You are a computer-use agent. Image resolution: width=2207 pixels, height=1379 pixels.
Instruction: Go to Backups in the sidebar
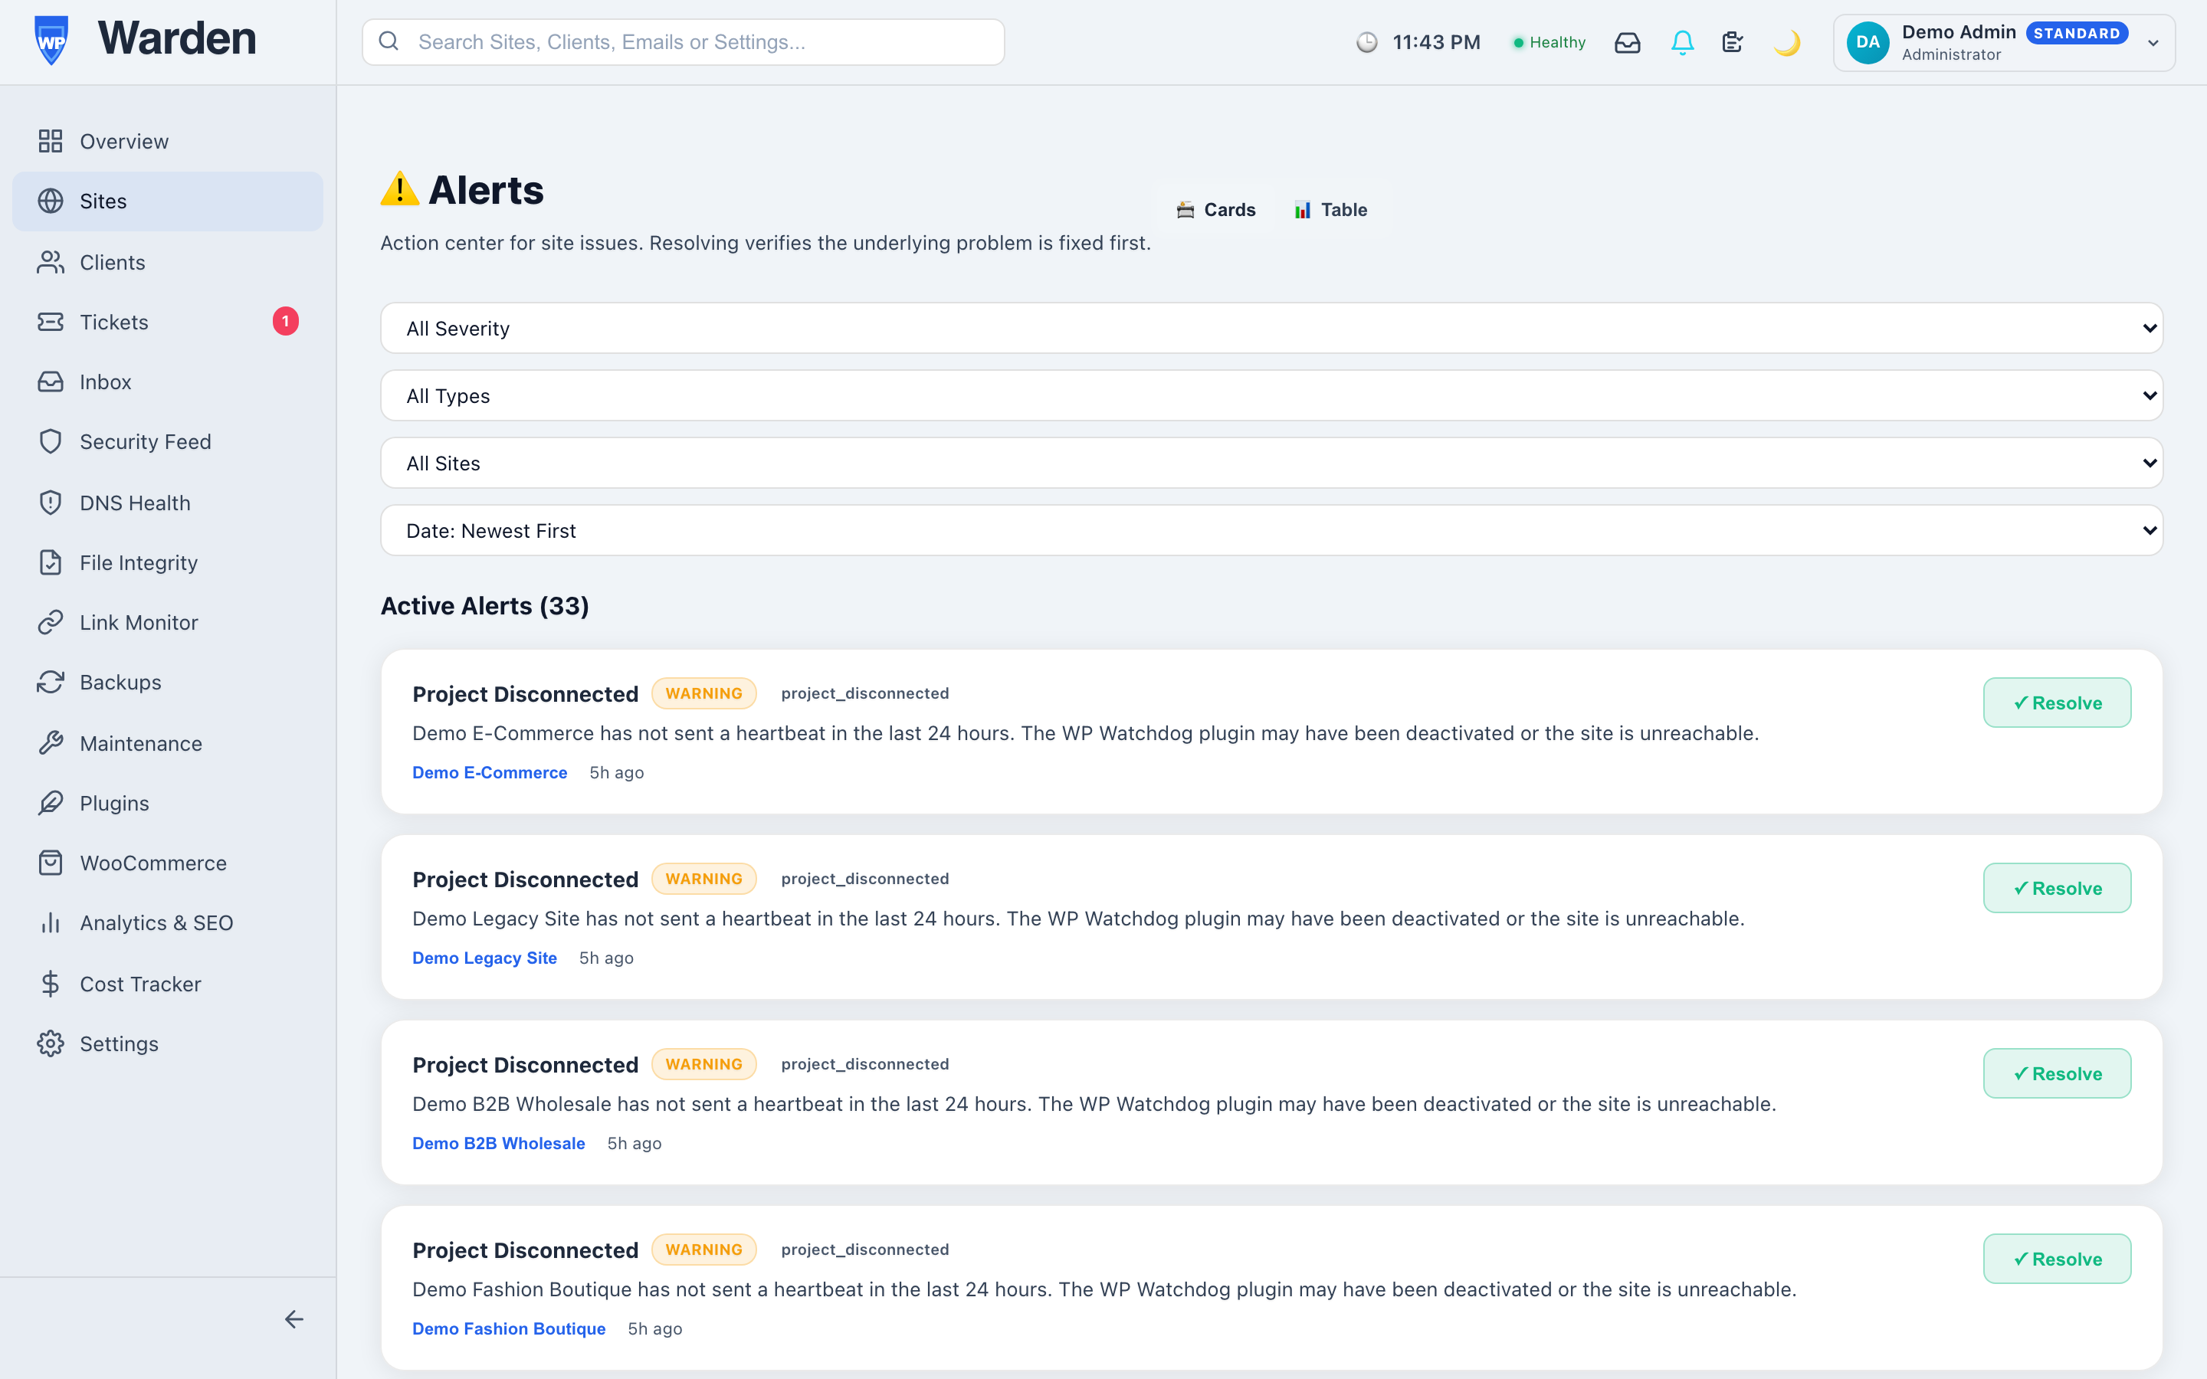(168, 682)
